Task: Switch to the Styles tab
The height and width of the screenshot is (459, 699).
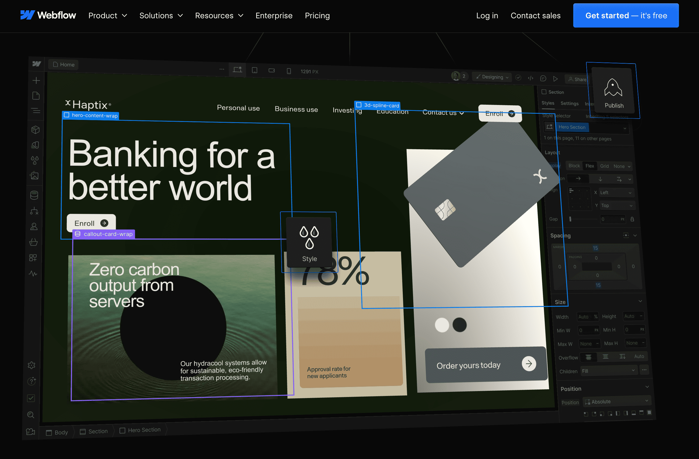Action: tap(548, 103)
